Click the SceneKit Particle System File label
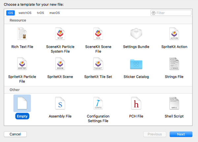Screen dimensions: 198x142 tap(60, 49)
